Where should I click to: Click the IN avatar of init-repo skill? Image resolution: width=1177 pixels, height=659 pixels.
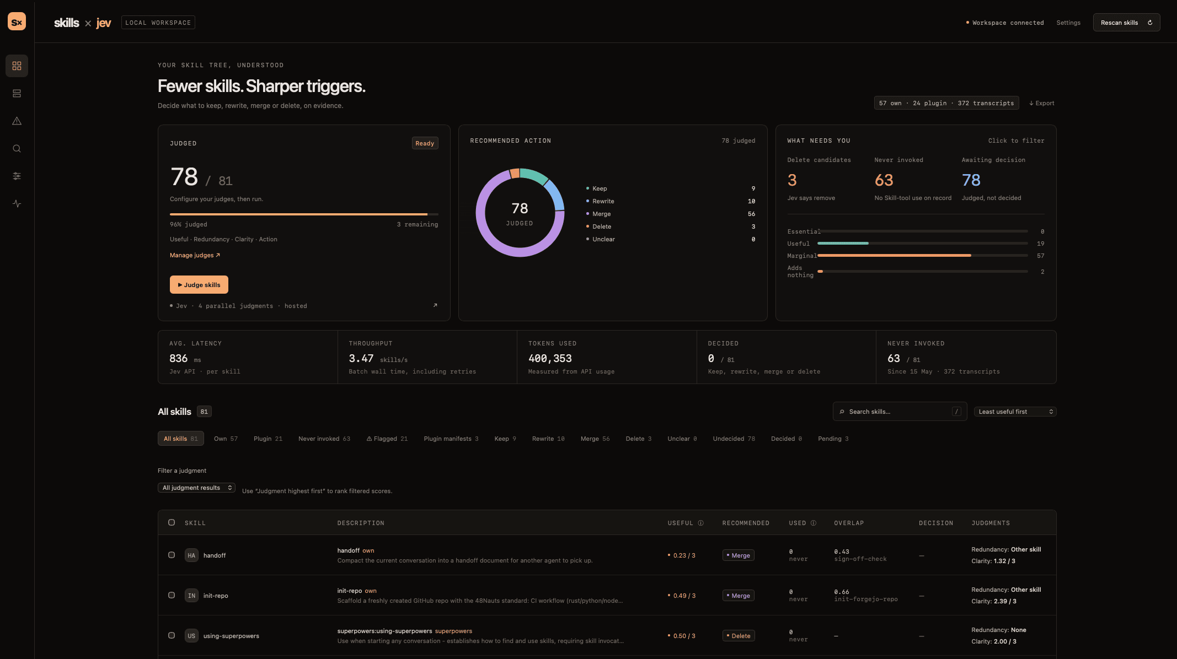(191, 596)
